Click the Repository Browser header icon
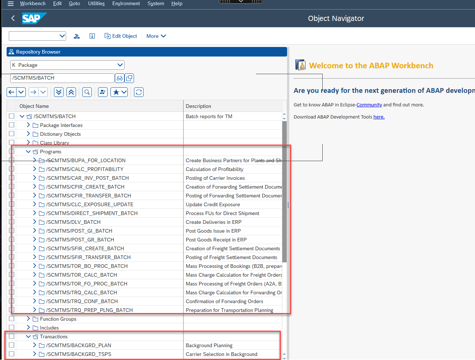 pyautogui.click(x=11, y=52)
